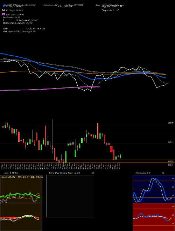Open the blue Stochastics chart panel
Screen dimensions: 175x231
point(154,189)
